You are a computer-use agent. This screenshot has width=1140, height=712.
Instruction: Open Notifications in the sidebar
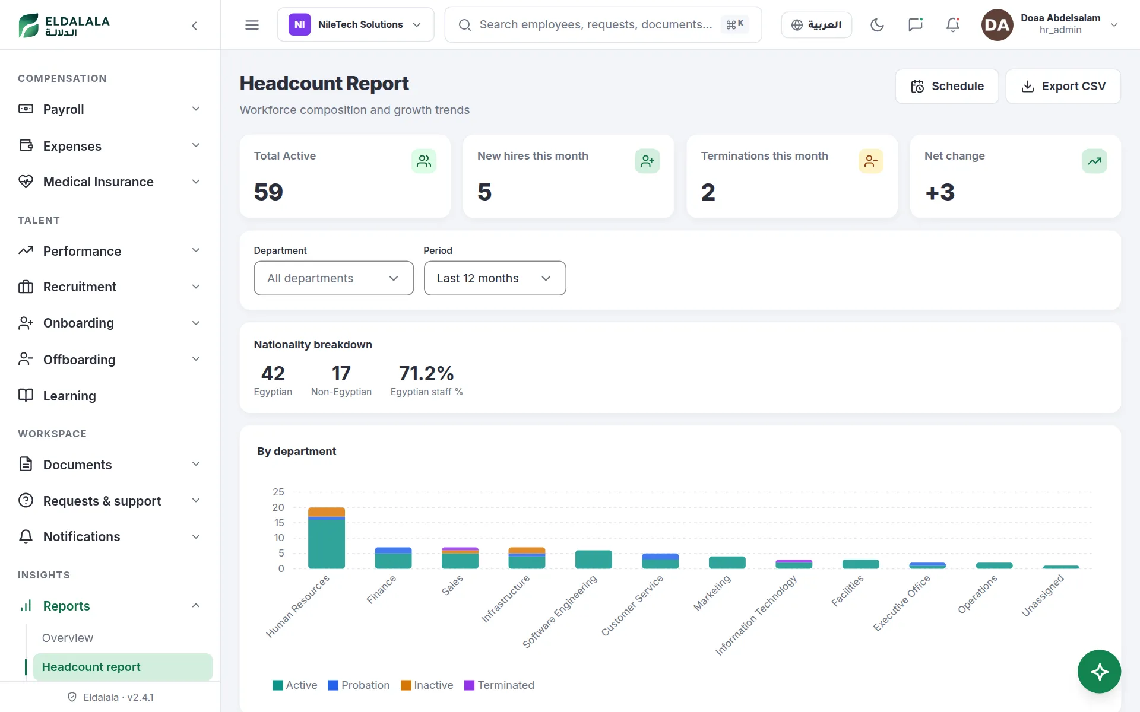tap(110, 537)
